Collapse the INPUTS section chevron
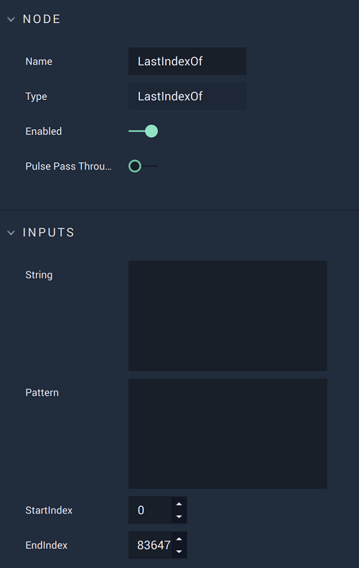This screenshot has width=359, height=568. tap(11, 233)
